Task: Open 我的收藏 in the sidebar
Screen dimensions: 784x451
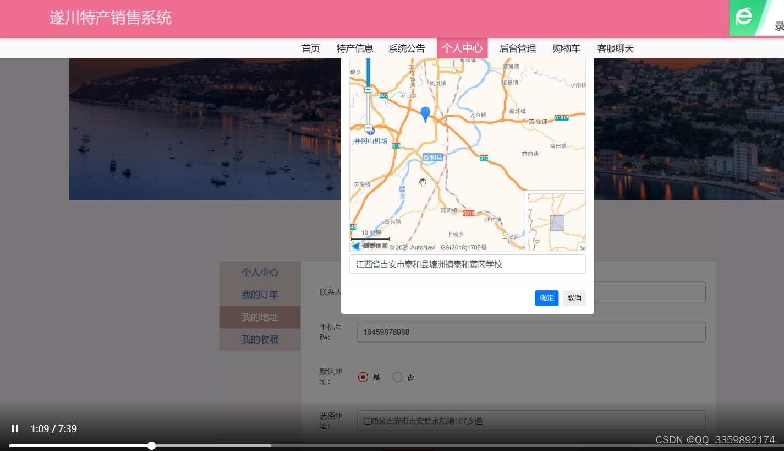Action: pos(260,339)
